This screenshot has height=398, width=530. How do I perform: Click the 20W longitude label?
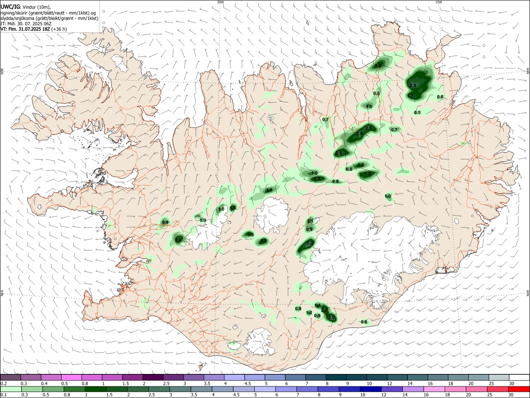(221, 2)
